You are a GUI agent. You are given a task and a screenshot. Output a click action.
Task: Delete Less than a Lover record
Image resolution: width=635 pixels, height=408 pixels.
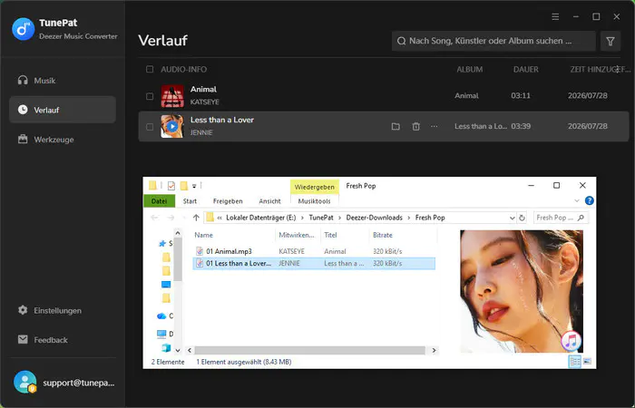click(x=415, y=127)
